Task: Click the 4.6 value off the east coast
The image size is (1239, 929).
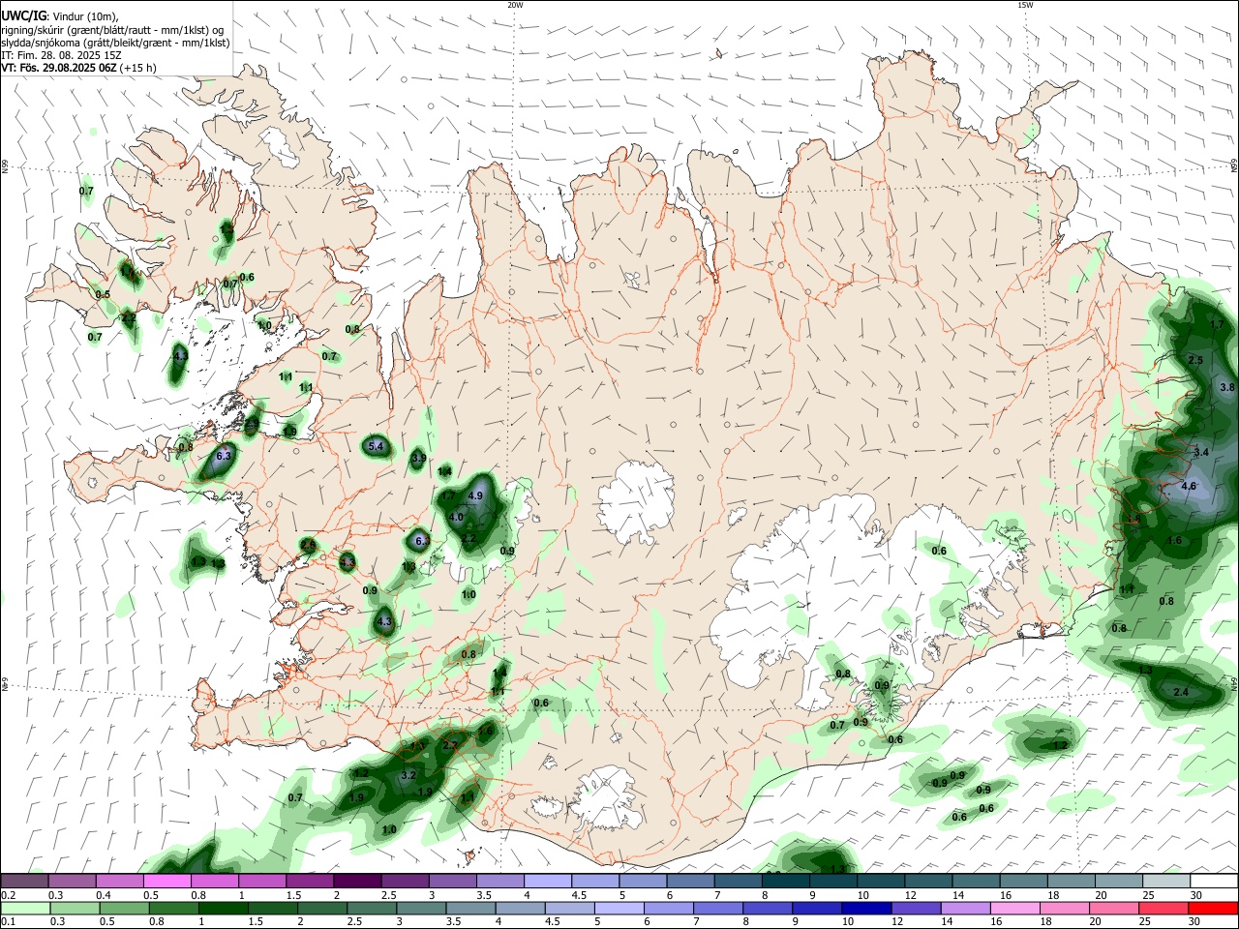Action: 1190,486
